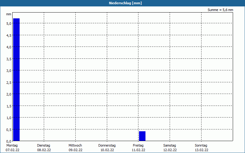Click the '3,0' axis value

click(x=9, y=71)
